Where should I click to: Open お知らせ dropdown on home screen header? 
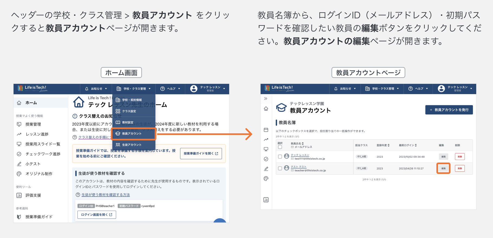point(96,89)
